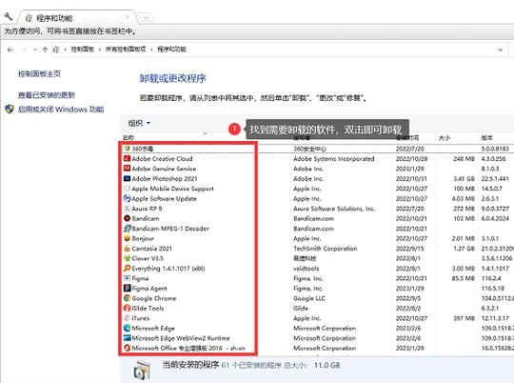
Task: Click the iTunes icon
Action: [x=127, y=318]
